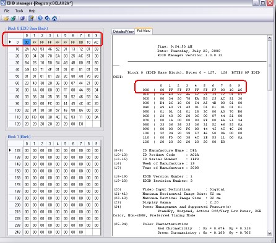Click the AC cell in Block 0 first row

[x=97, y=42]
